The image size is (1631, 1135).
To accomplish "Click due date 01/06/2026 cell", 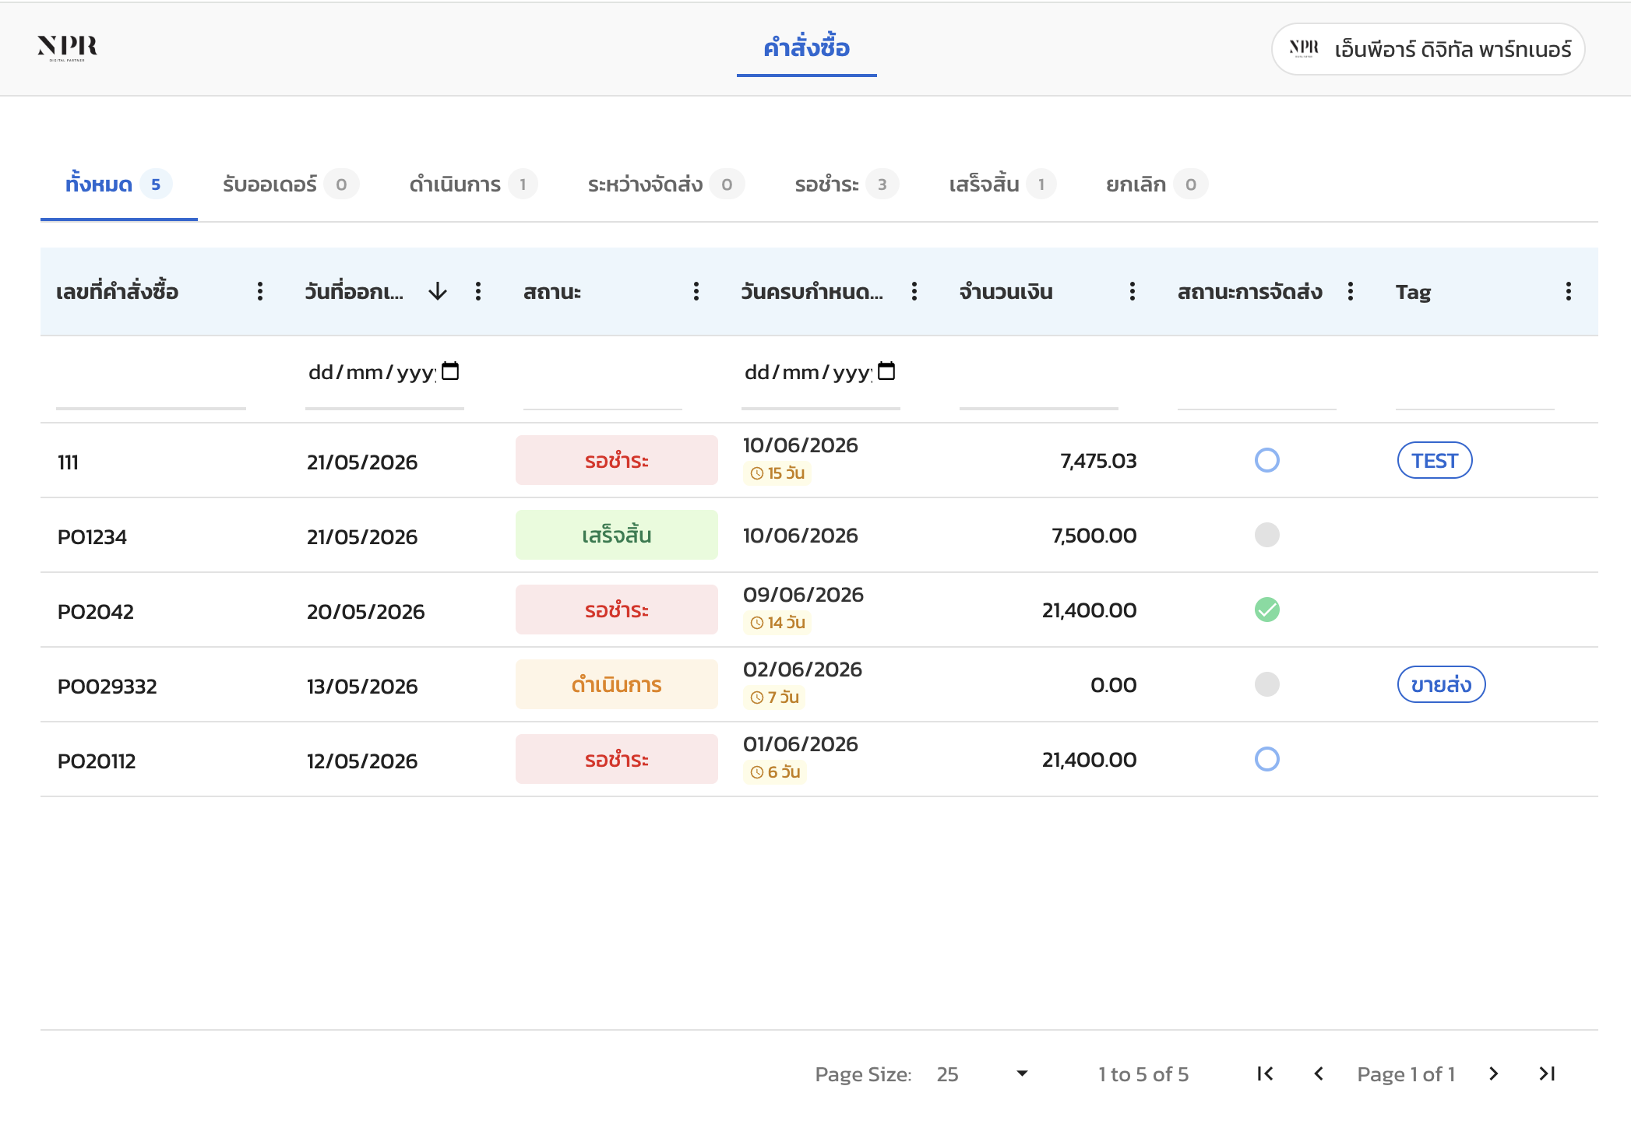I will [801, 744].
